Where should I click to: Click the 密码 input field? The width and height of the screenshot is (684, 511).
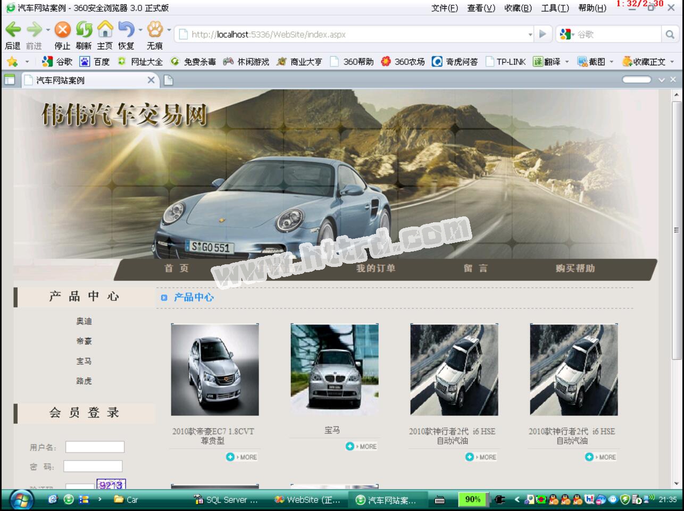[93, 466]
